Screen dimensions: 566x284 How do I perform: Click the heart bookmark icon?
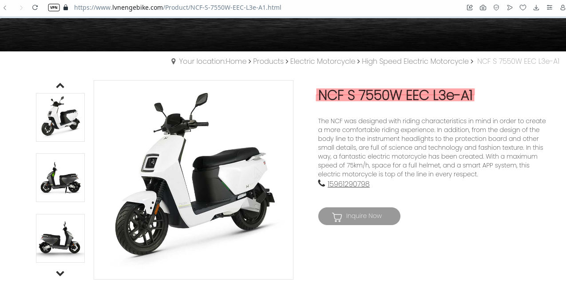[x=523, y=8]
